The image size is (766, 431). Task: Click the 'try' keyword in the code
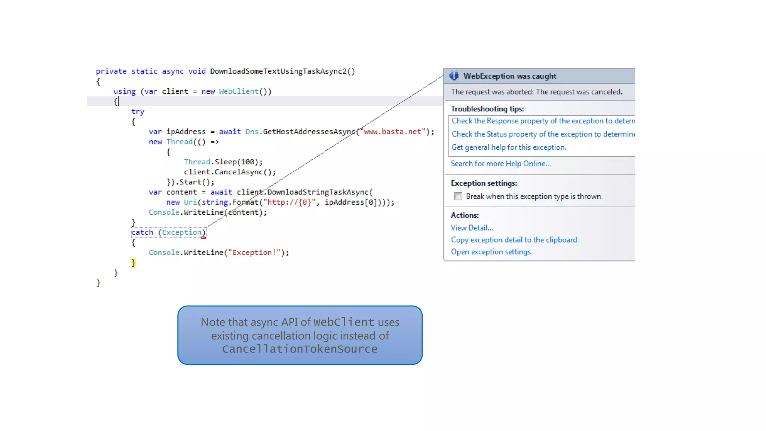coord(137,111)
